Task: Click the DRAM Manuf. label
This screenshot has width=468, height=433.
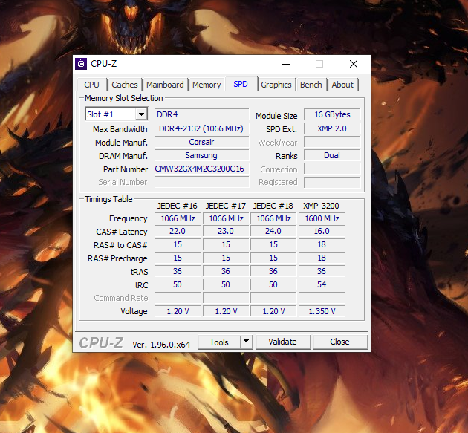Action: [x=123, y=156]
